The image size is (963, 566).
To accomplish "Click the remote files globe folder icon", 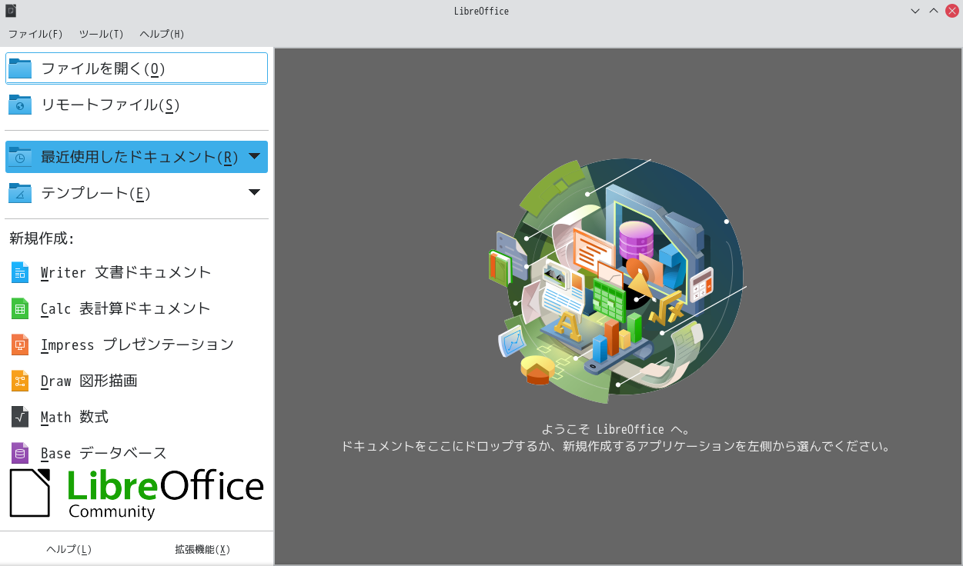I will [20, 105].
